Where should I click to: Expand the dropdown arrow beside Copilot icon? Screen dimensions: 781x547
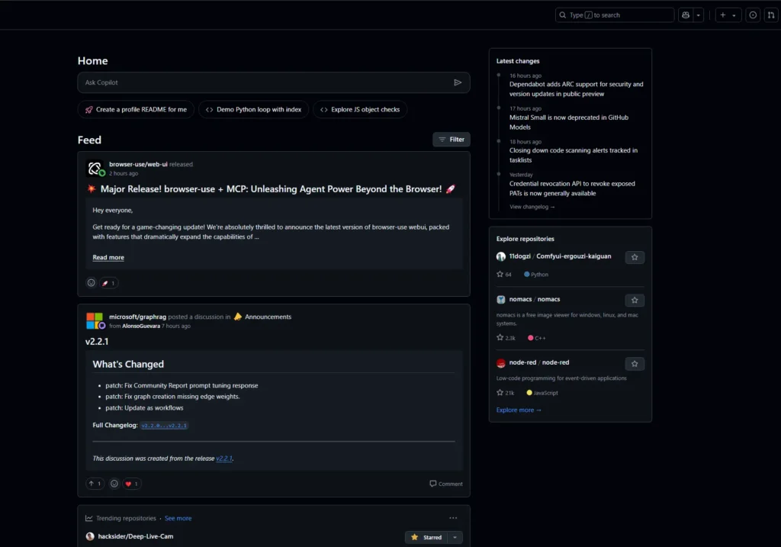[x=699, y=15]
